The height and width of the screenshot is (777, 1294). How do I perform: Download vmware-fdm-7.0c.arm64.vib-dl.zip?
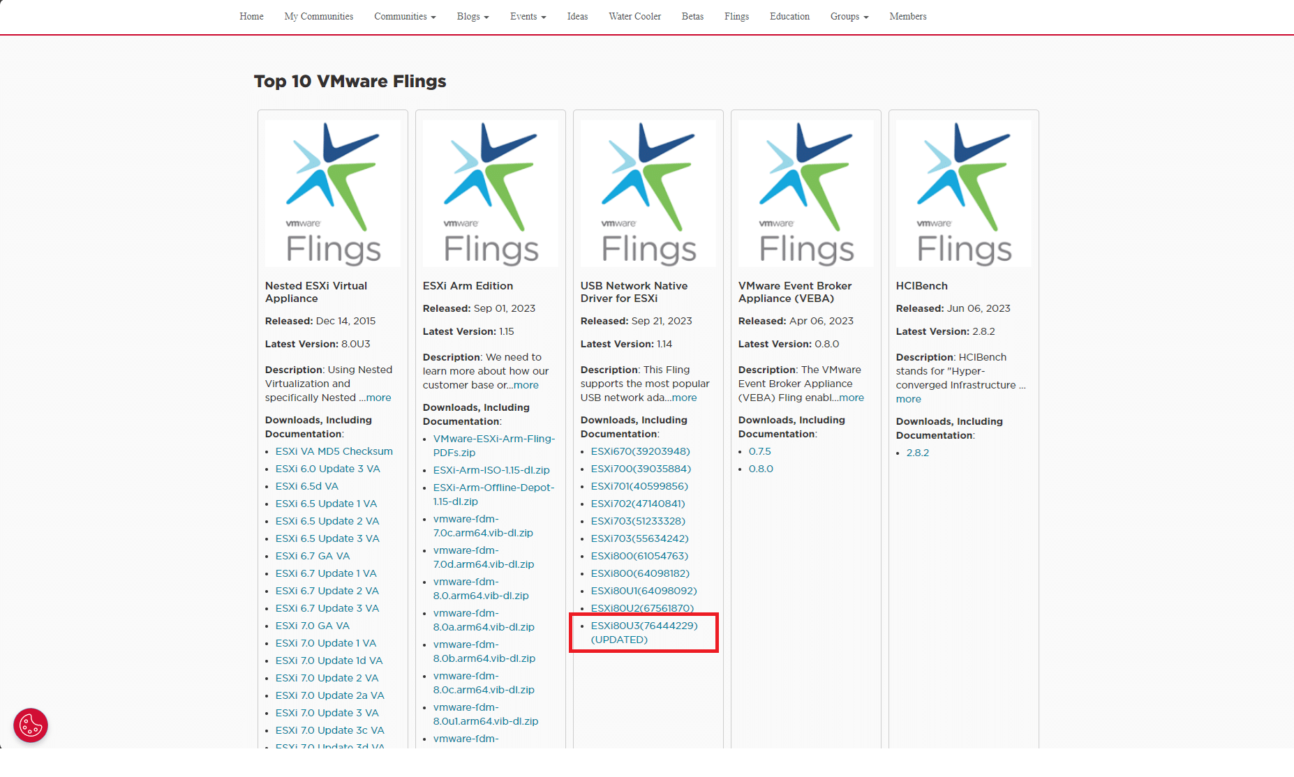point(483,526)
